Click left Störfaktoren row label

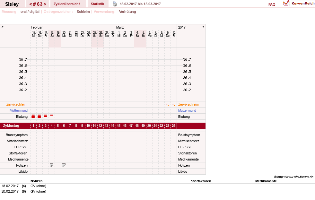(x=18, y=153)
